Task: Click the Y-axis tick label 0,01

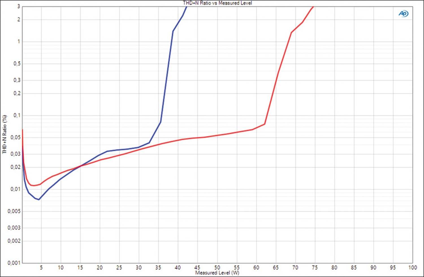Action: click(x=16, y=189)
